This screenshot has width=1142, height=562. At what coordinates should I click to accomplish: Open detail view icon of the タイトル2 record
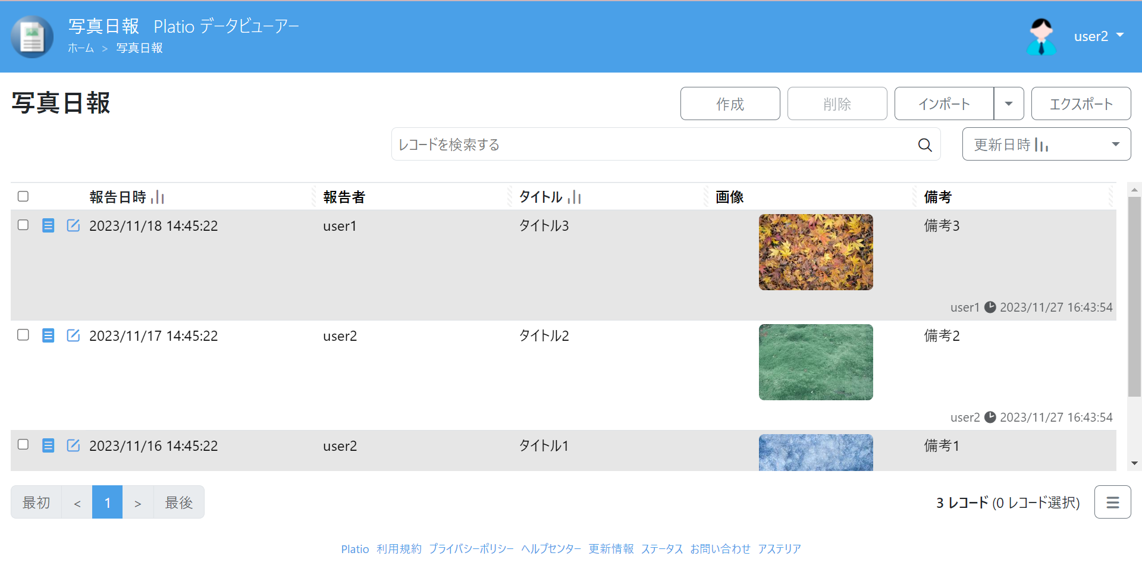(48, 335)
